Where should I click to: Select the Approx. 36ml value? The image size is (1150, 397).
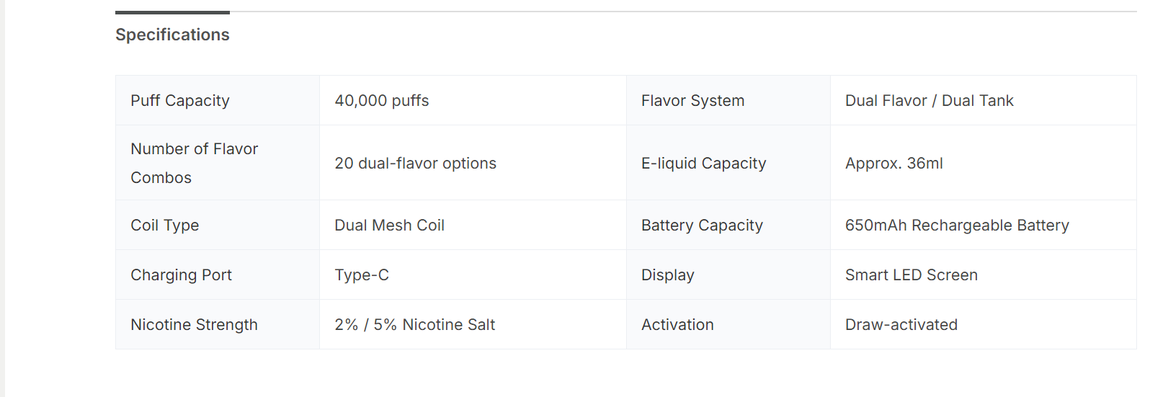click(893, 164)
